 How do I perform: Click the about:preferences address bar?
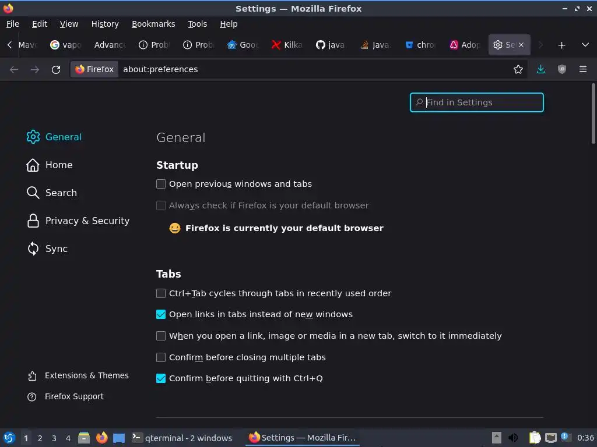[316, 69]
